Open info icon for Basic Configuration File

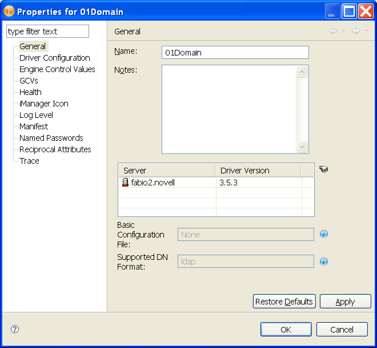(324, 234)
